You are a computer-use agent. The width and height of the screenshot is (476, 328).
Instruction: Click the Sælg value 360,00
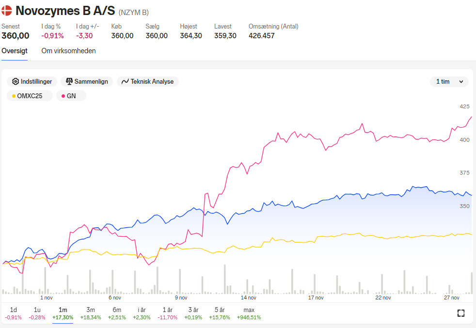157,36
